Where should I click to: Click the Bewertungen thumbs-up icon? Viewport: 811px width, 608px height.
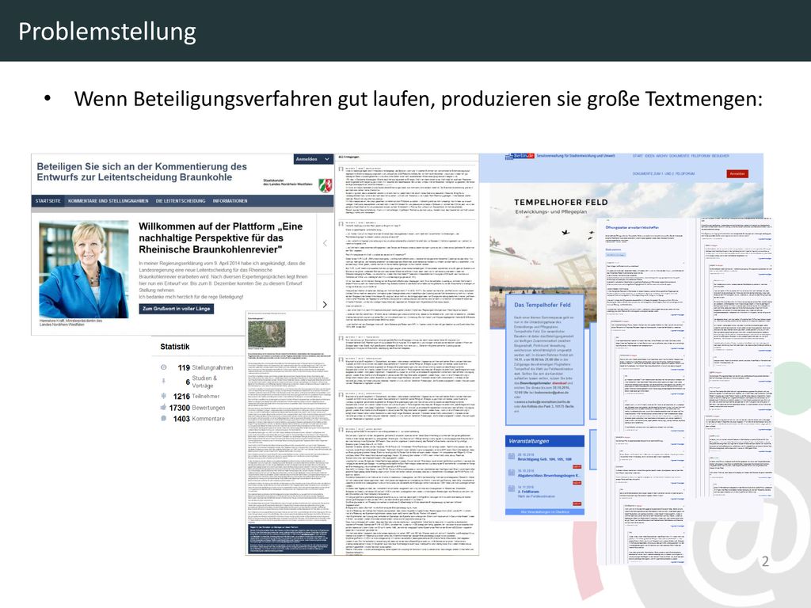[x=163, y=408]
